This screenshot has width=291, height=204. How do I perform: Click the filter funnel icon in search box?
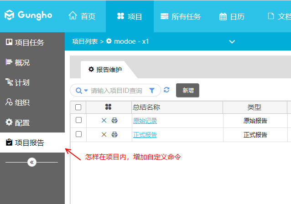click(x=152, y=91)
